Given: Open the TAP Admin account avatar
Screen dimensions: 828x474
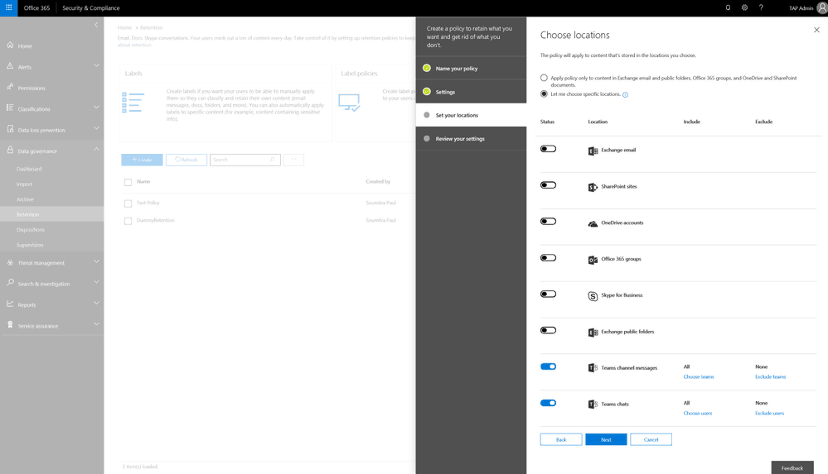Looking at the screenshot, I should point(821,8).
